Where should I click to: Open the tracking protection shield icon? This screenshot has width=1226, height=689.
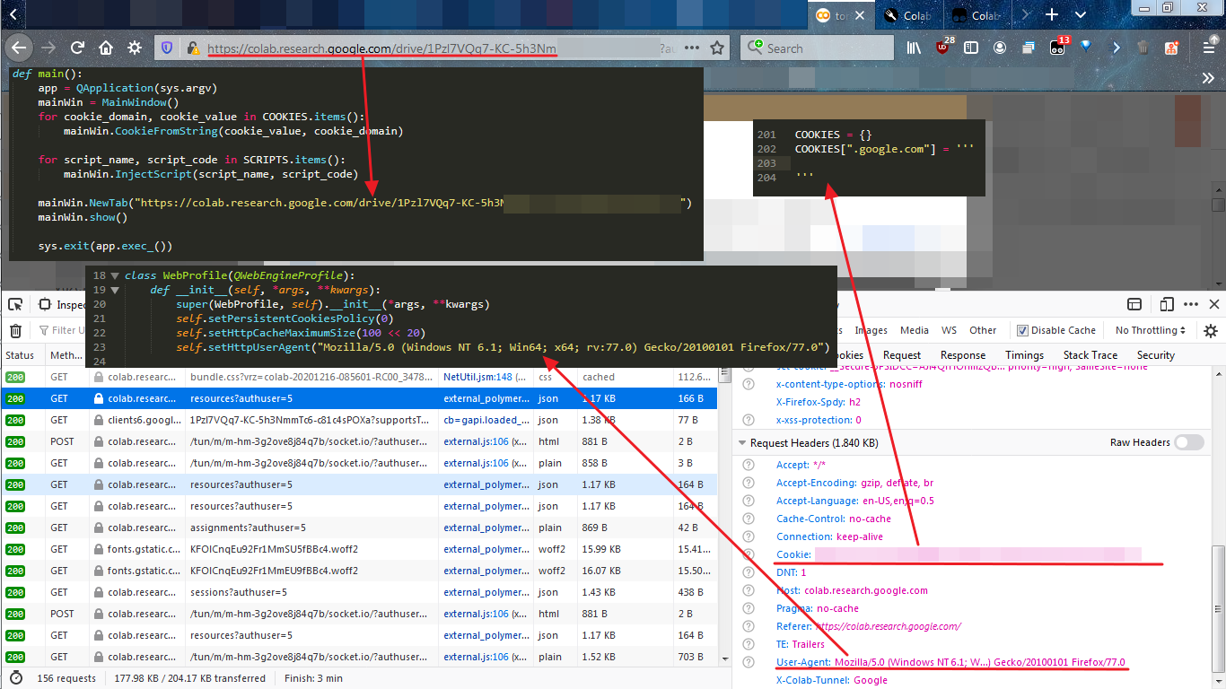point(167,48)
